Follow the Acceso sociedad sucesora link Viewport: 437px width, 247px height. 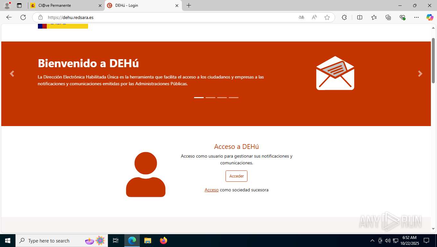[211, 190]
